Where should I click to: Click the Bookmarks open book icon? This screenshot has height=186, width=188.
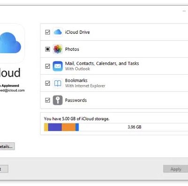point(58,83)
